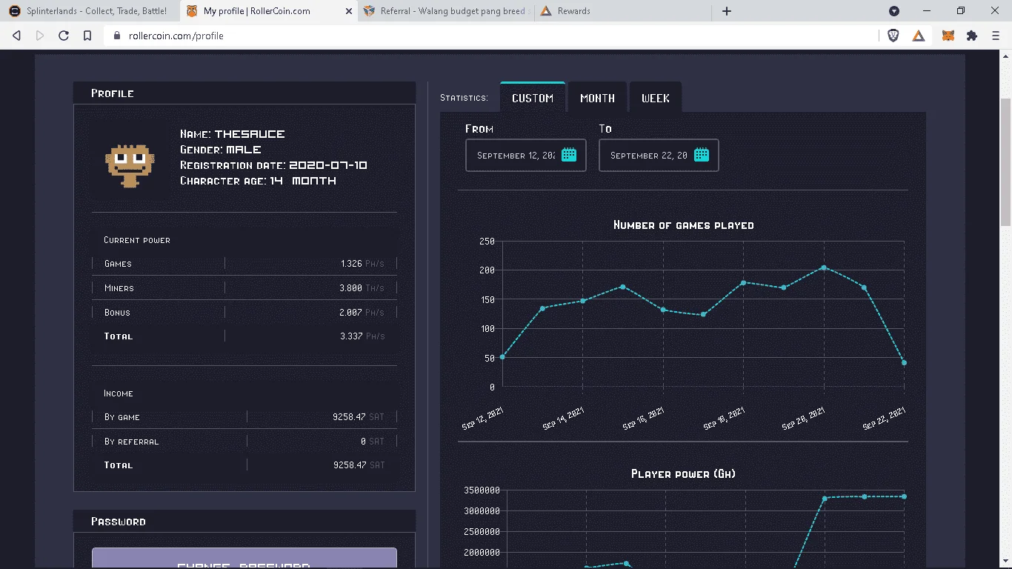Viewport: 1012px width, 569px height.
Task: Click the Miners power value 3.800 Th/s
Action: point(362,288)
